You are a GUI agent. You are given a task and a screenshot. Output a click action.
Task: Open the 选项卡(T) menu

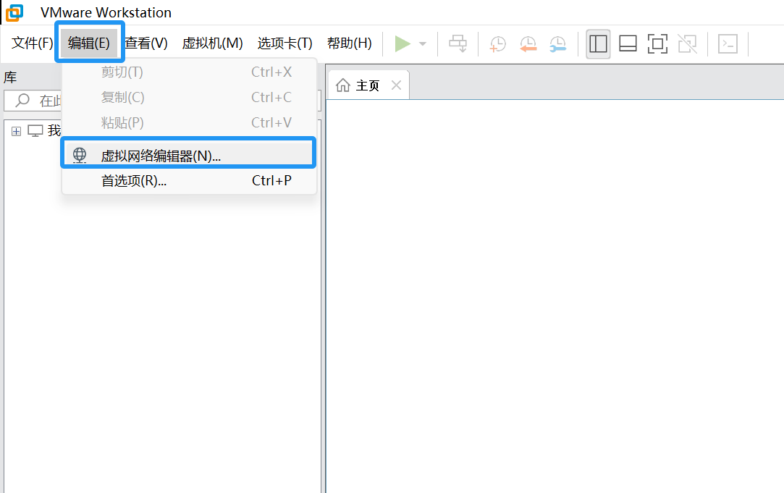click(x=284, y=43)
